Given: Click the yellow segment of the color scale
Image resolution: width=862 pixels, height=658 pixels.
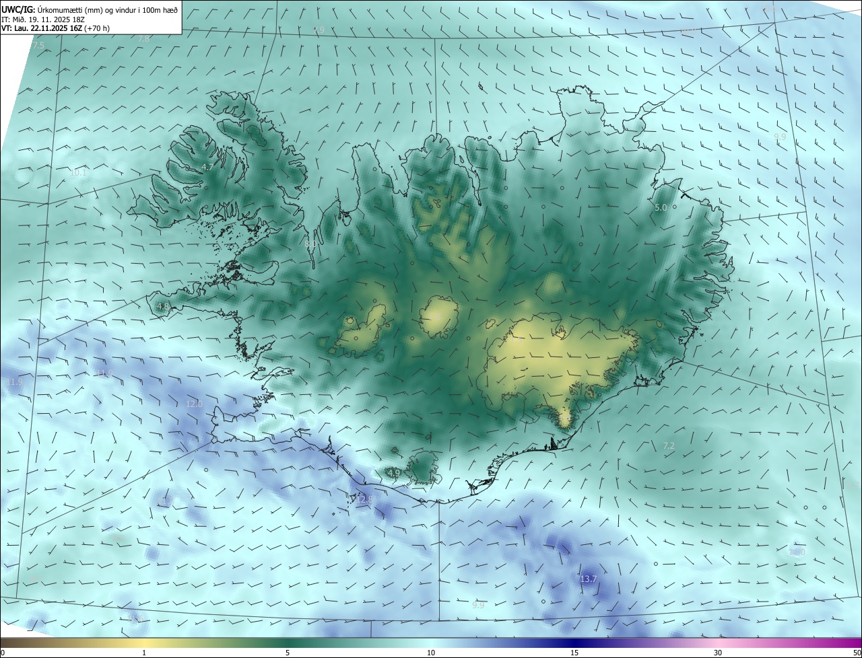Looking at the screenshot, I should tap(144, 643).
